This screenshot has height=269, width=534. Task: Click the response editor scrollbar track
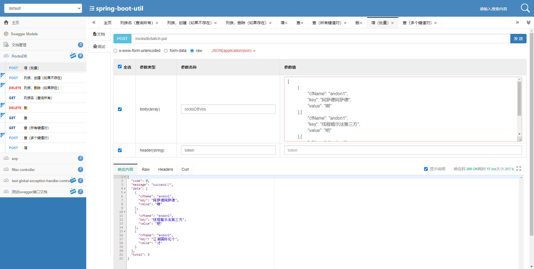[521, 222]
